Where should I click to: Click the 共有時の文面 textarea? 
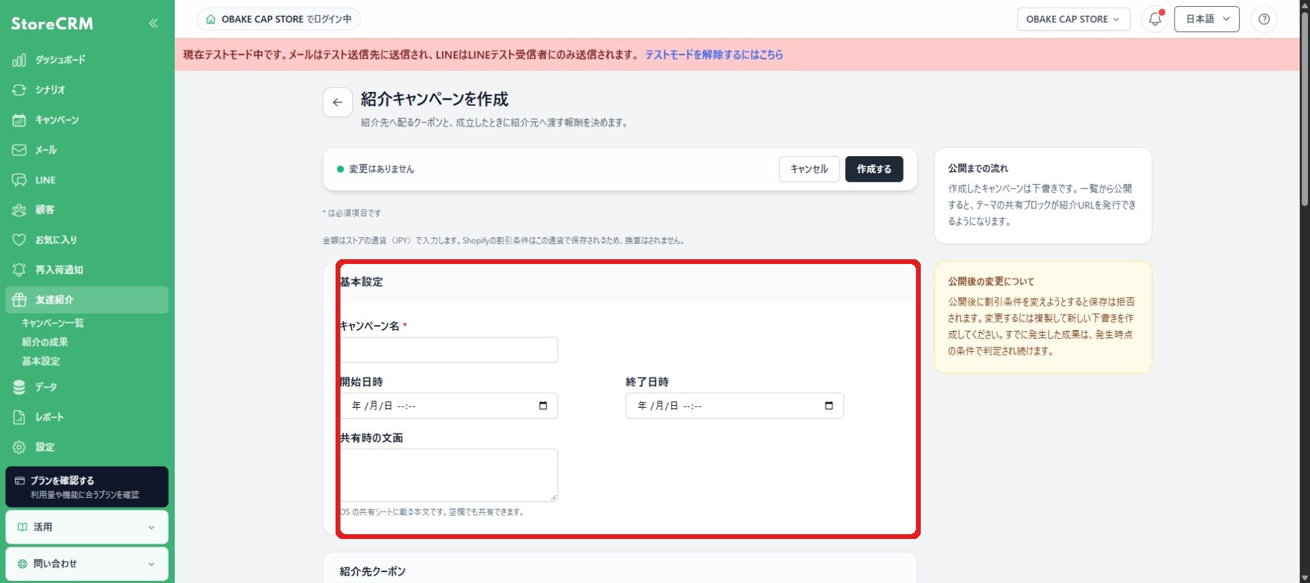click(449, 475)
